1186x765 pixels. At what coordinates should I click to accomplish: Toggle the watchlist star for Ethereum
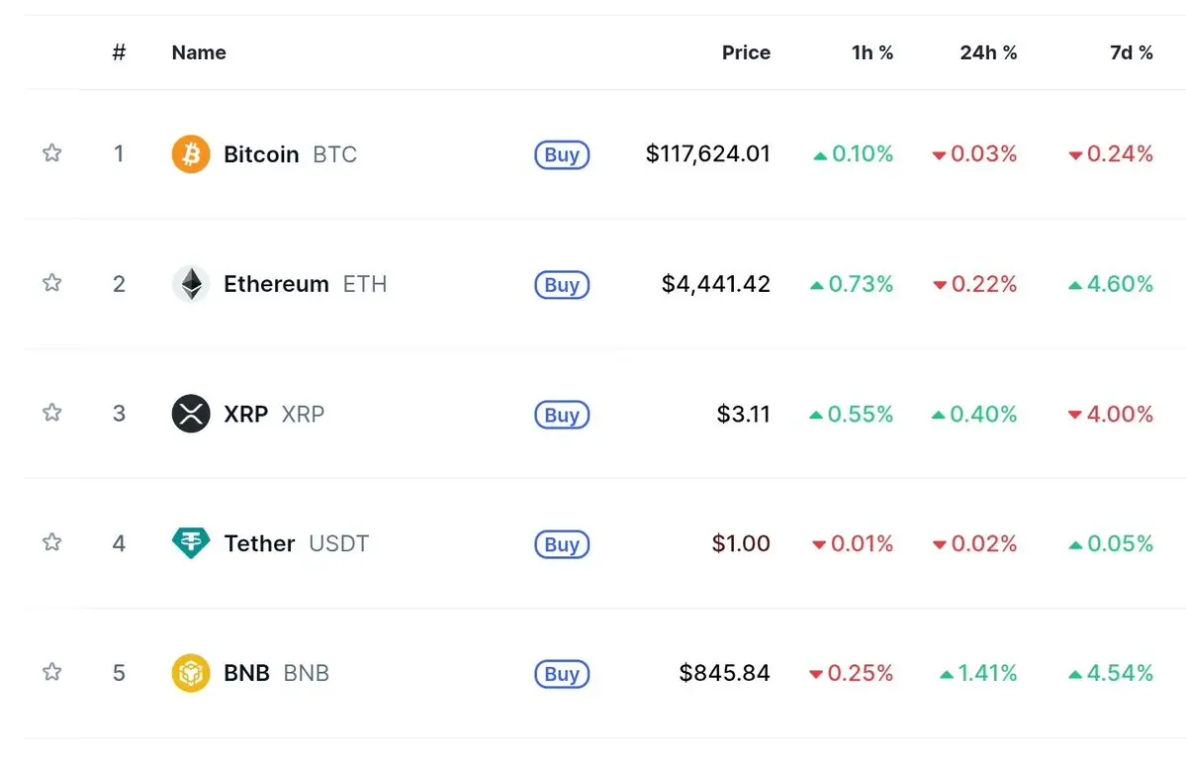[x=51, y=283]
